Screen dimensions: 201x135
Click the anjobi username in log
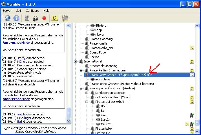[21, 114]
